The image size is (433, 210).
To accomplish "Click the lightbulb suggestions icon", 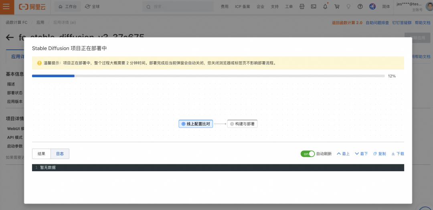I will [x=348, y=7].
